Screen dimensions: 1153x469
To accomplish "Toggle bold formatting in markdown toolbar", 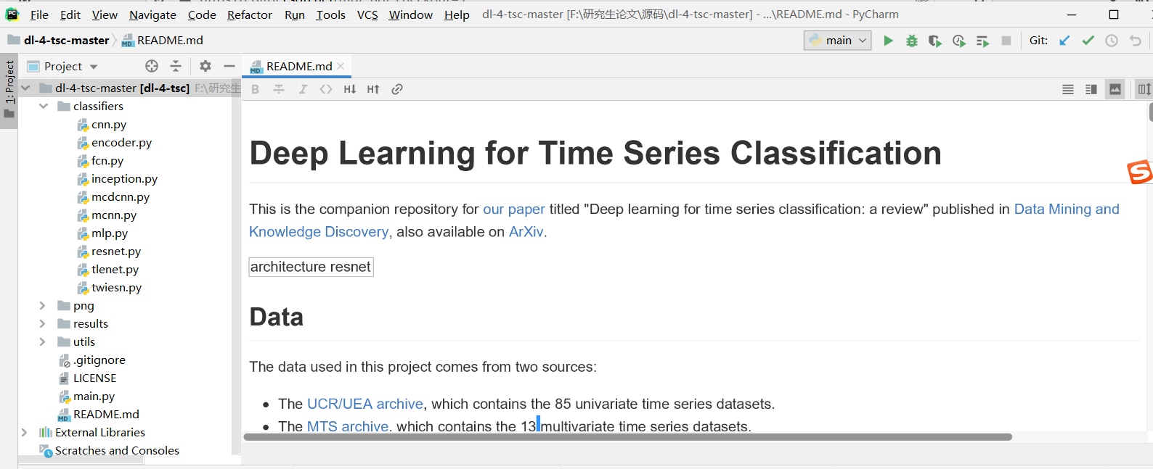I will pos(255,88).
